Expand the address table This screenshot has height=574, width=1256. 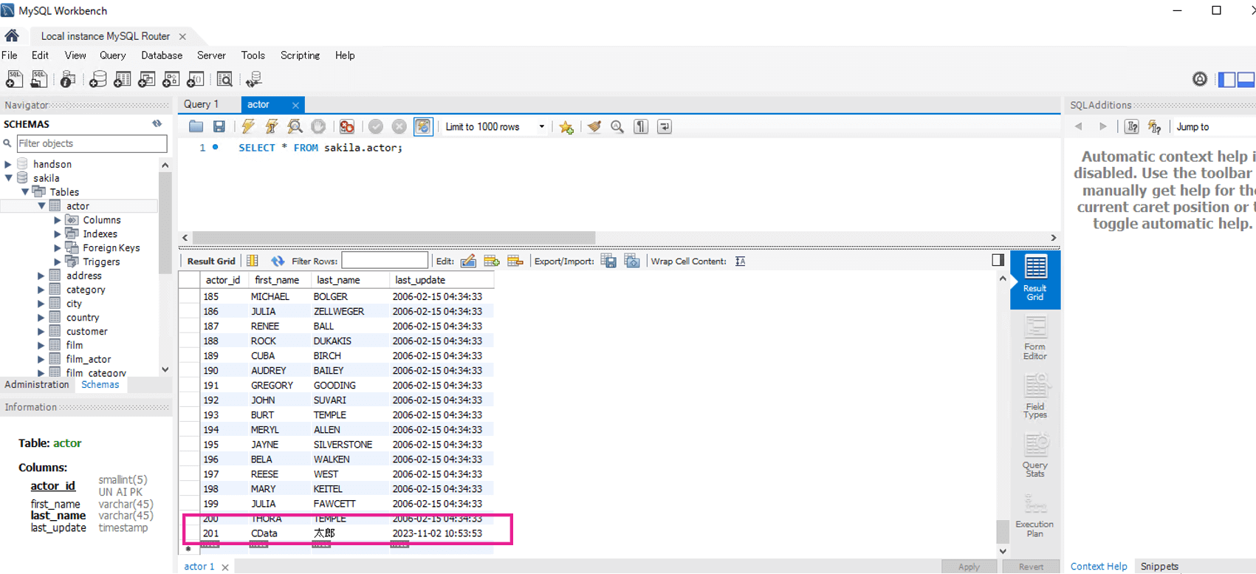[x=41, y=276]
